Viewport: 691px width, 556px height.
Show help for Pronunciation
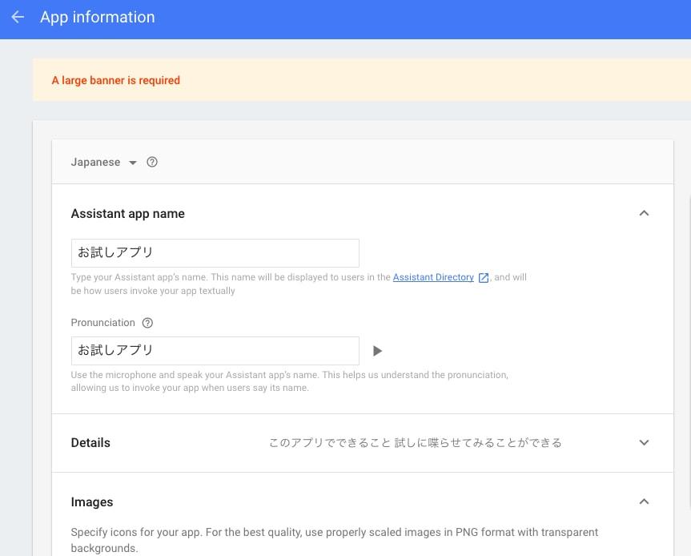[x=147, y=323]
